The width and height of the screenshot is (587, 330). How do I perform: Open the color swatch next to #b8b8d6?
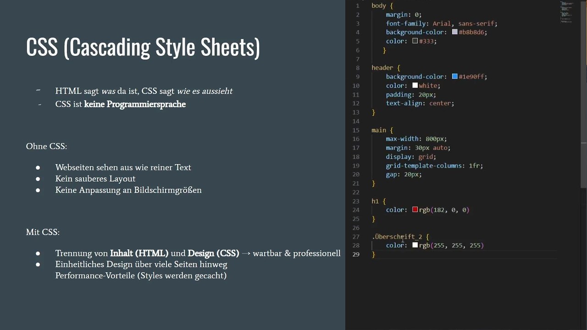455,32
